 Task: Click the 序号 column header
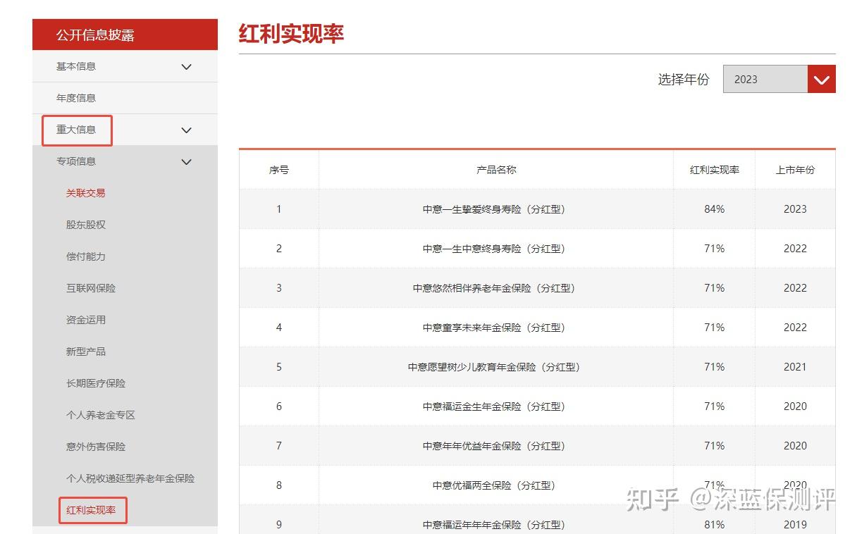(279, 170)
